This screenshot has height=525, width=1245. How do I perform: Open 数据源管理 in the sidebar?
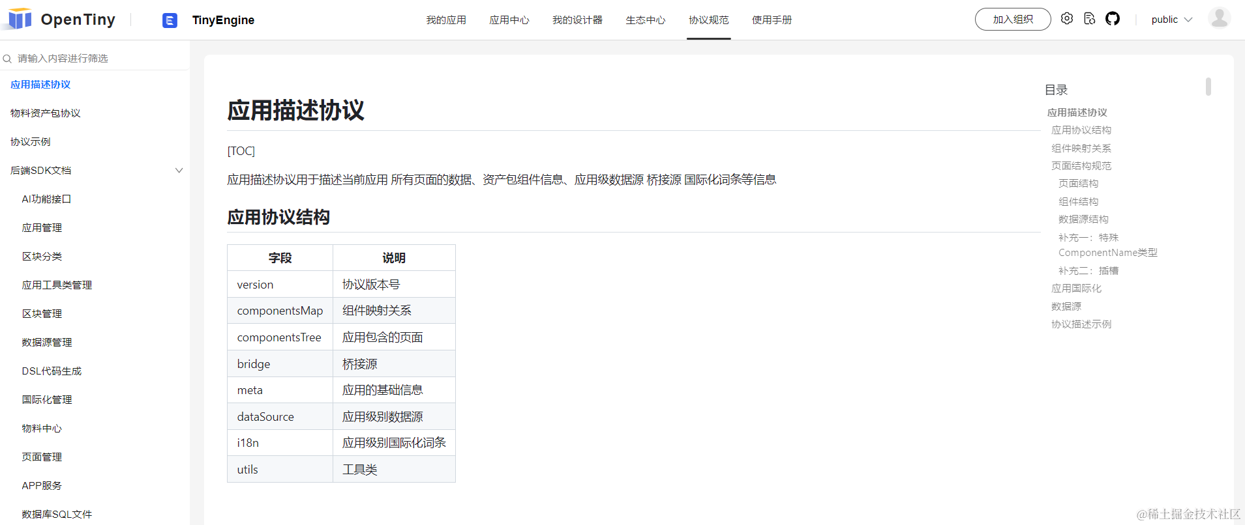[x=47, y=343]
